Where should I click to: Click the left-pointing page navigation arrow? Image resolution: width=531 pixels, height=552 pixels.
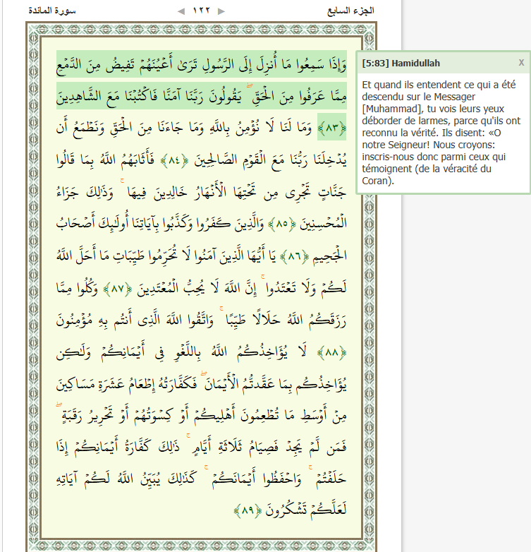(181, 11)
